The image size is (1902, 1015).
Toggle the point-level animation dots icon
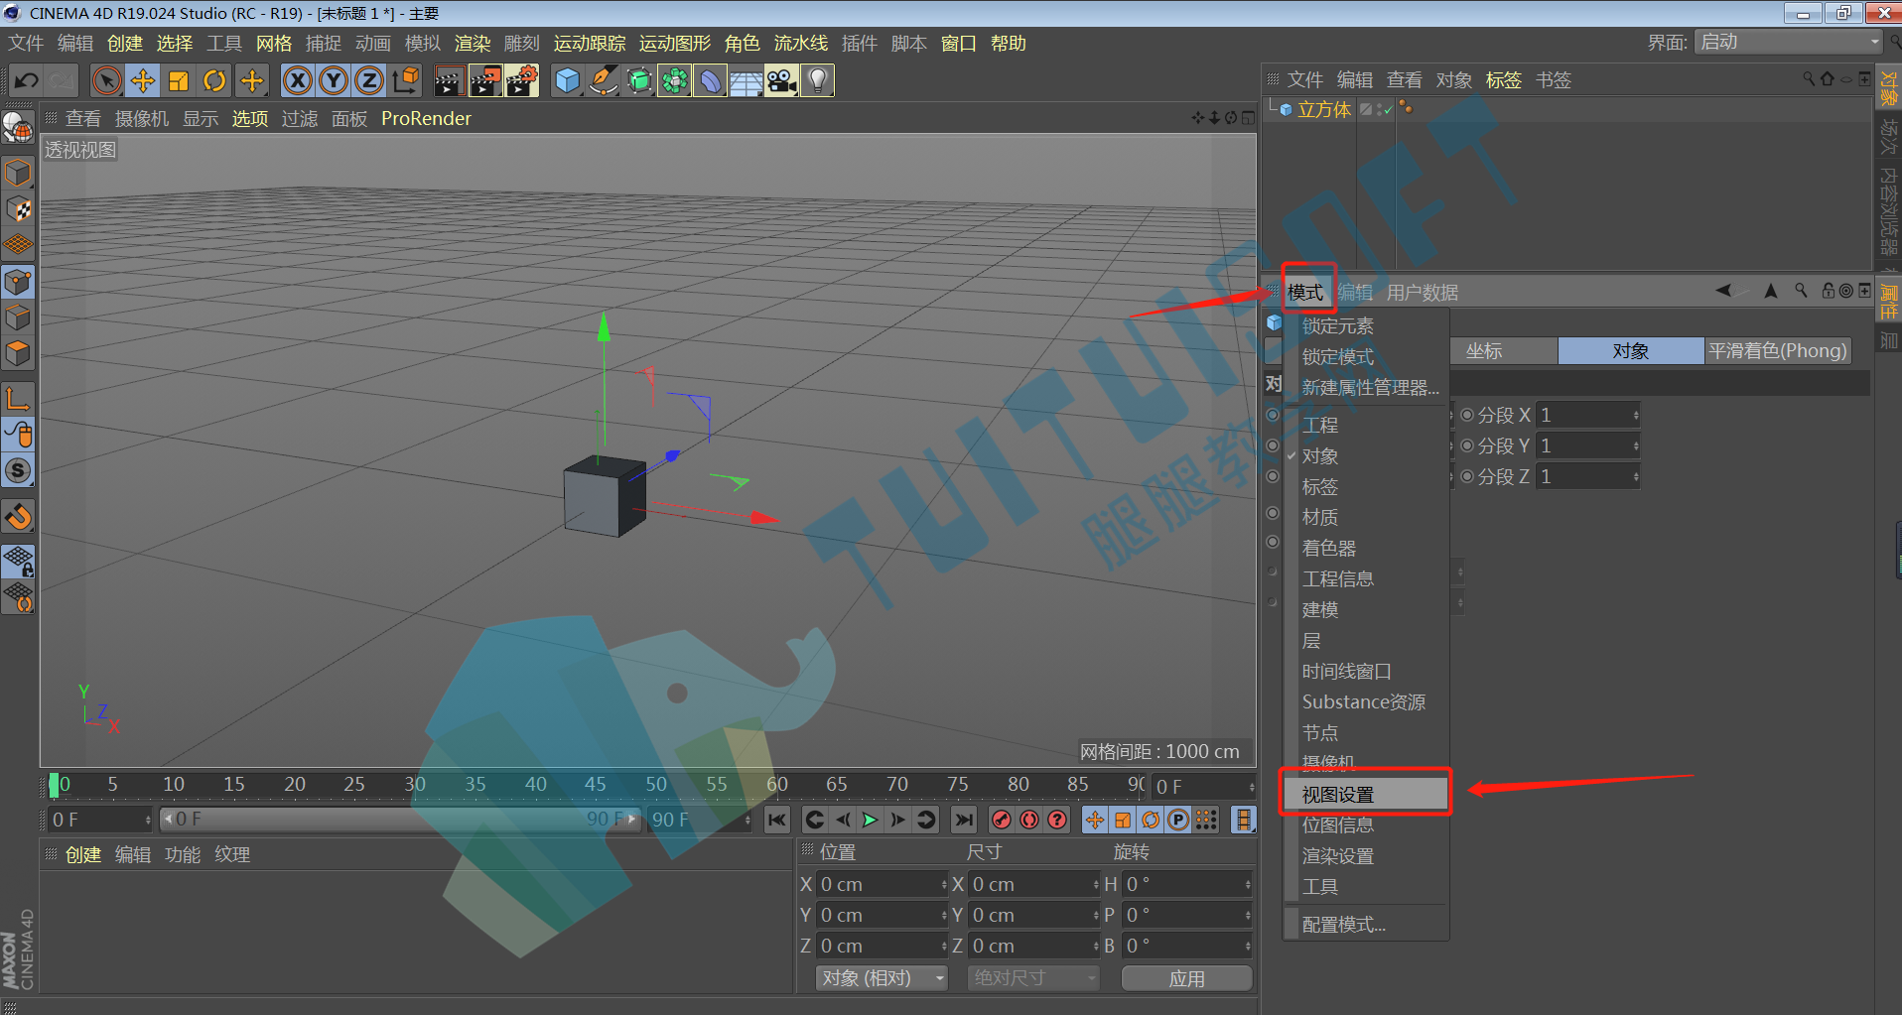1206,820
